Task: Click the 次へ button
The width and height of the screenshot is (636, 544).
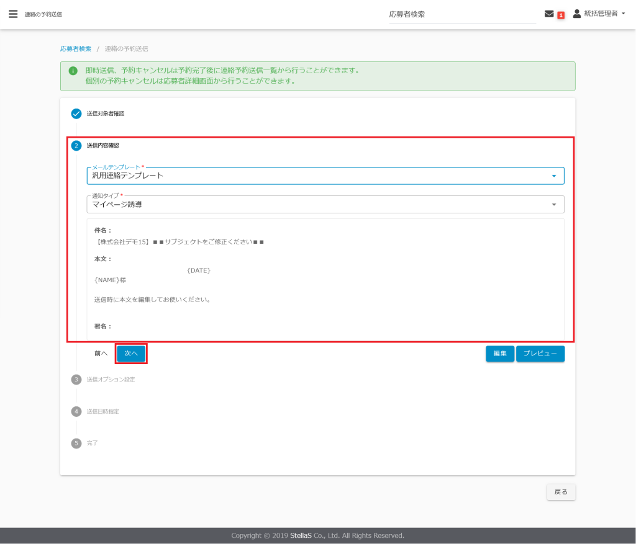Action: point(131,354)
